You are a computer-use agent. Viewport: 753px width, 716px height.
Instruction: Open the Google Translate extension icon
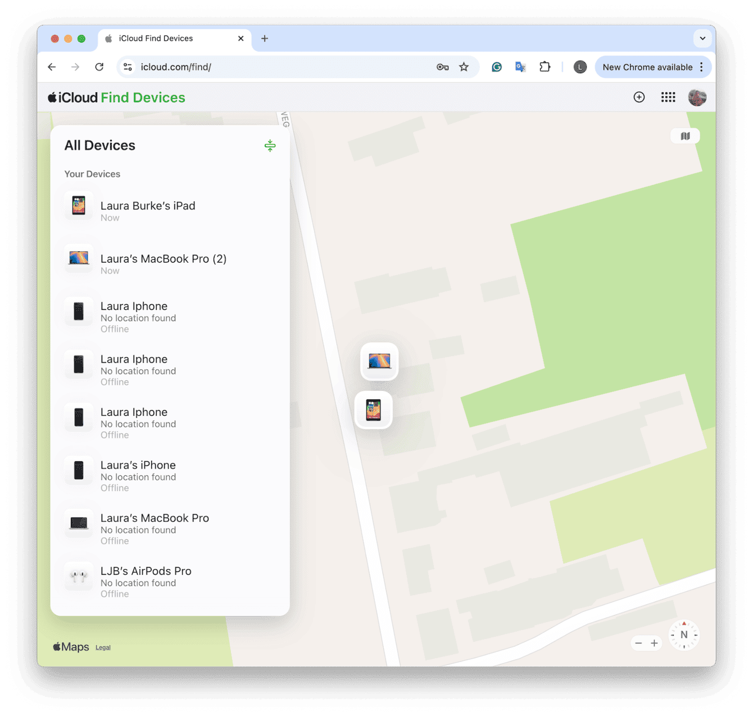520,67
